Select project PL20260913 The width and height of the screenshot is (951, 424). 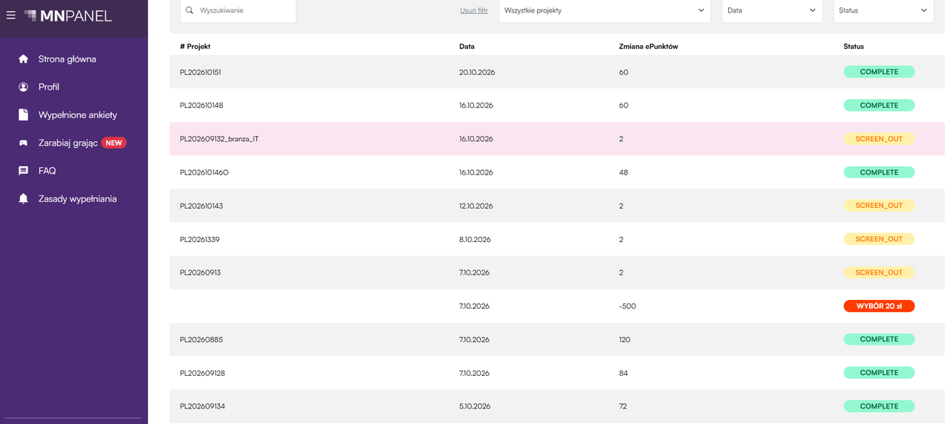pos(201,273)
